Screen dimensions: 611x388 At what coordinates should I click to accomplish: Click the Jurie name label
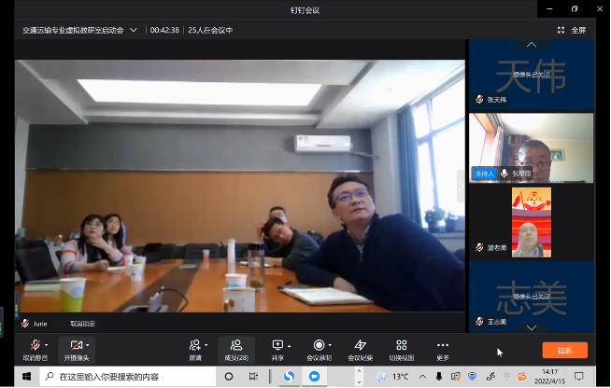point(40,324)
